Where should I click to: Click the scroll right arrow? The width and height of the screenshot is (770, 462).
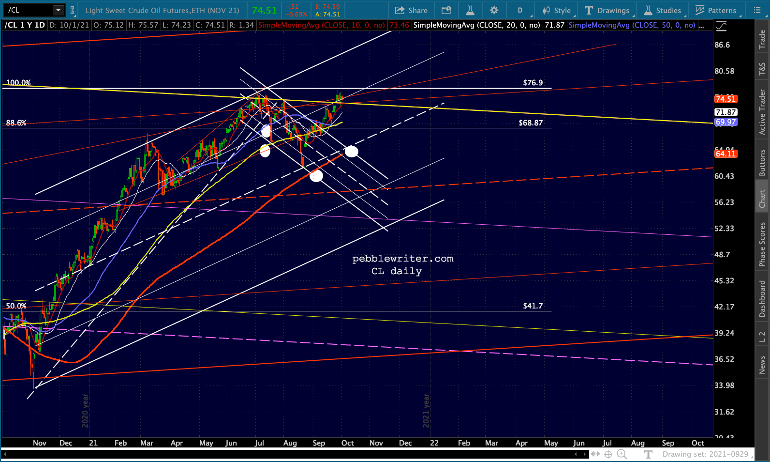pos(584,454)
